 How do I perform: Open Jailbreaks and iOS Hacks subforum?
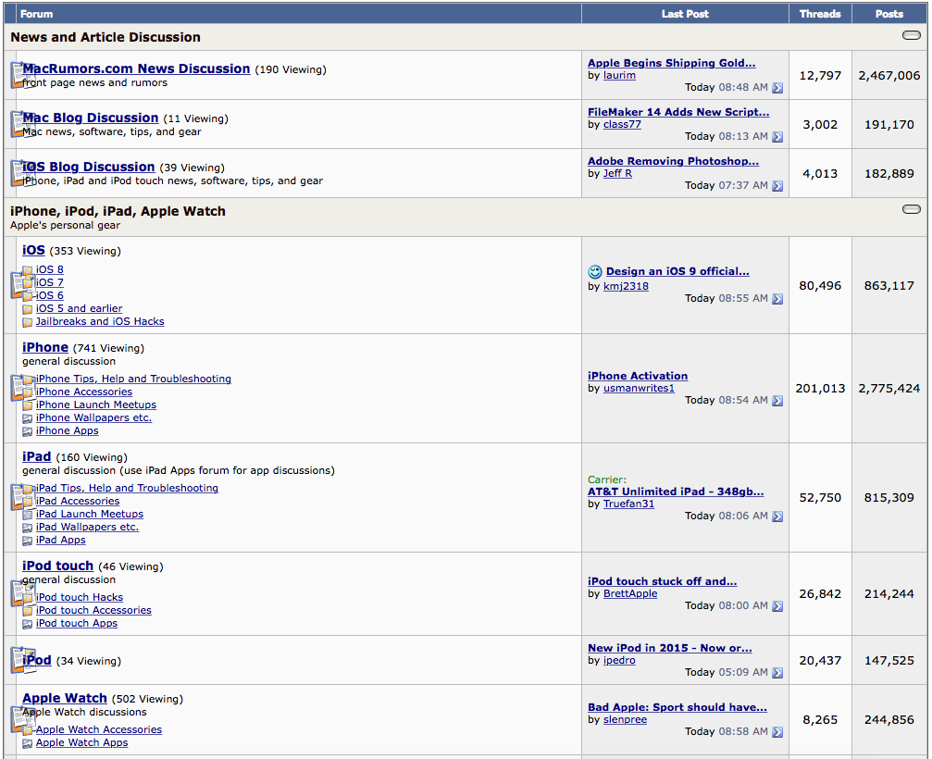(x=100, y=321)
